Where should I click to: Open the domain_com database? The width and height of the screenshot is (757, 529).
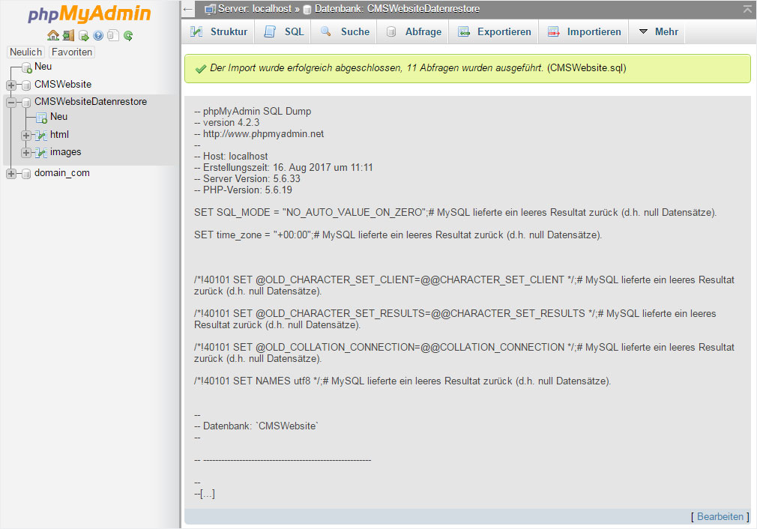[61, 173]
